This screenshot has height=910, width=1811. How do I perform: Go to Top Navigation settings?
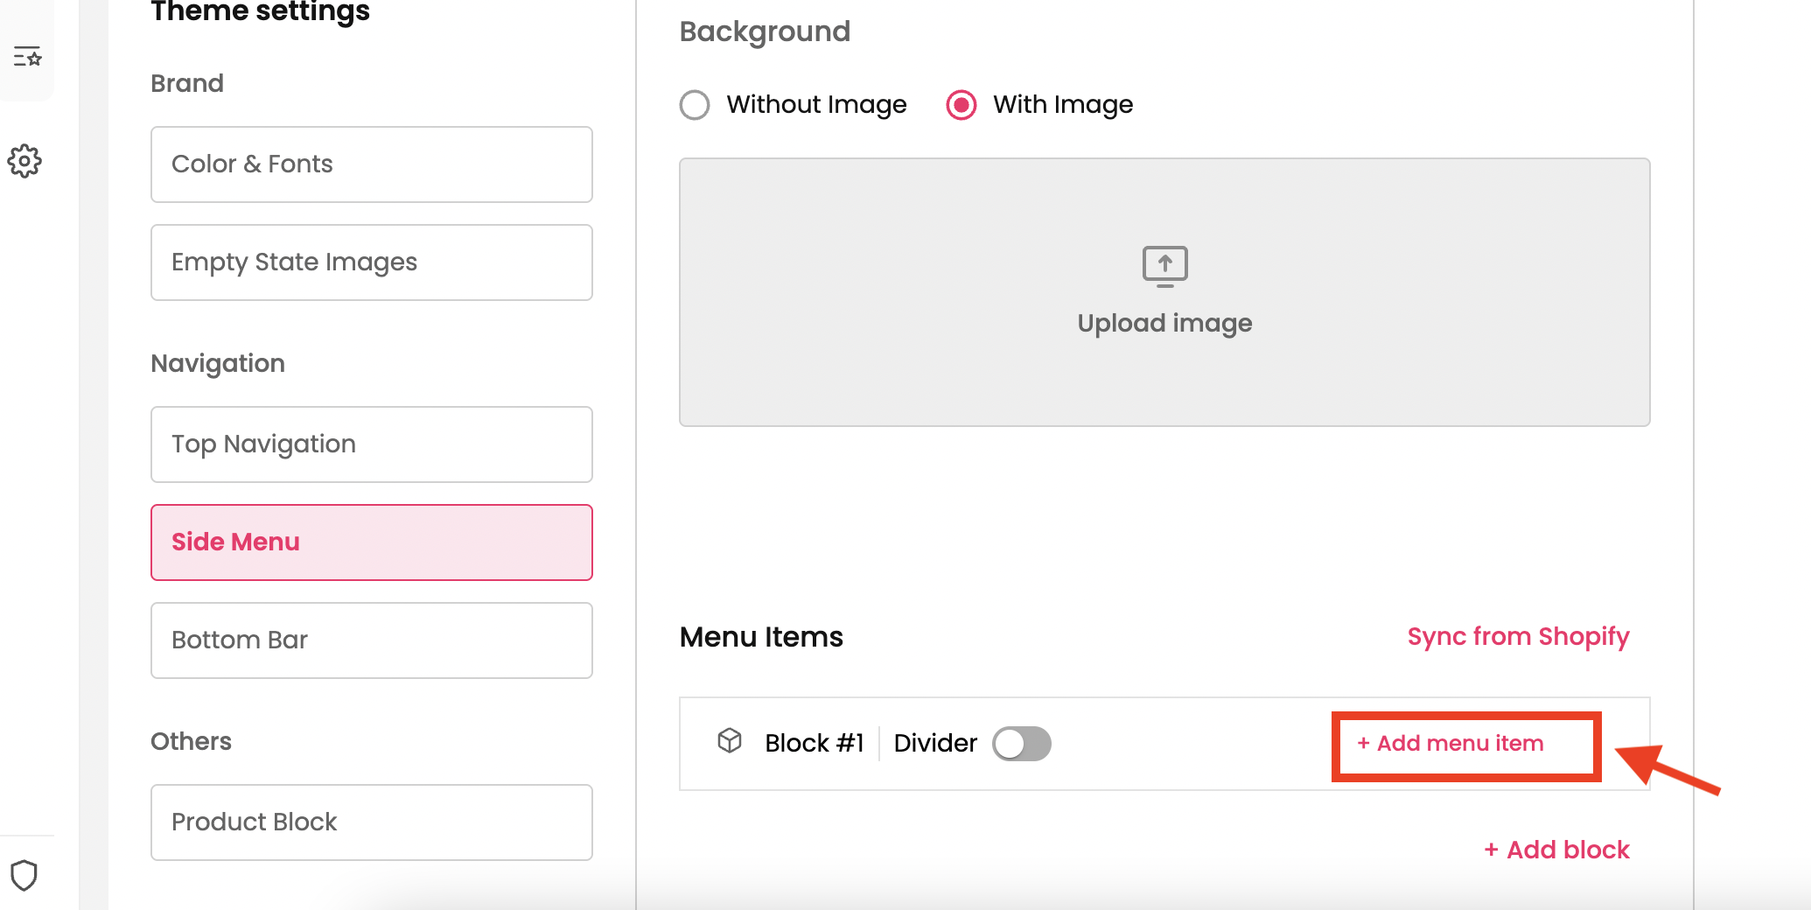click(371, 444)
